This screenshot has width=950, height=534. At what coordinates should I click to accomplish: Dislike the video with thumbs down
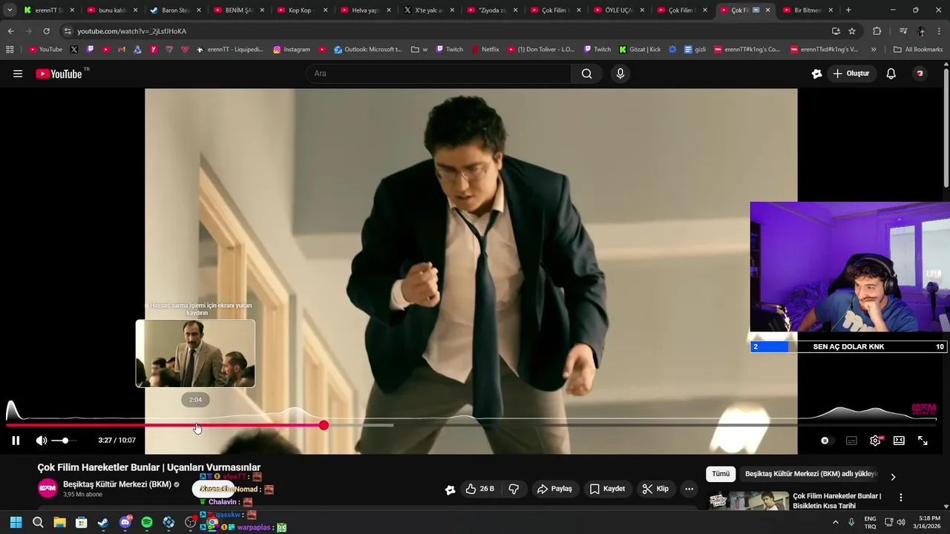[x=514, y=489]
